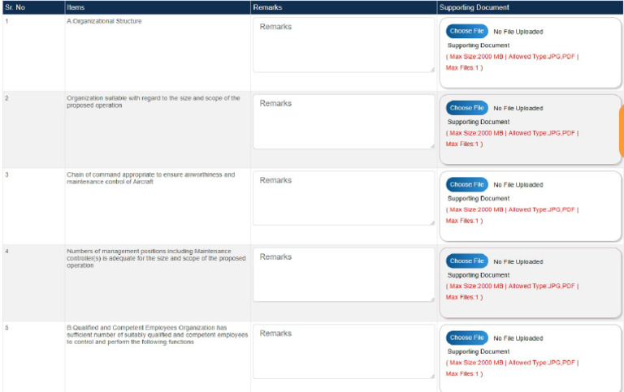Click Choose File in row 4
Image resolution: width=624 pixels, height=392 pixels.
(467, 261)
